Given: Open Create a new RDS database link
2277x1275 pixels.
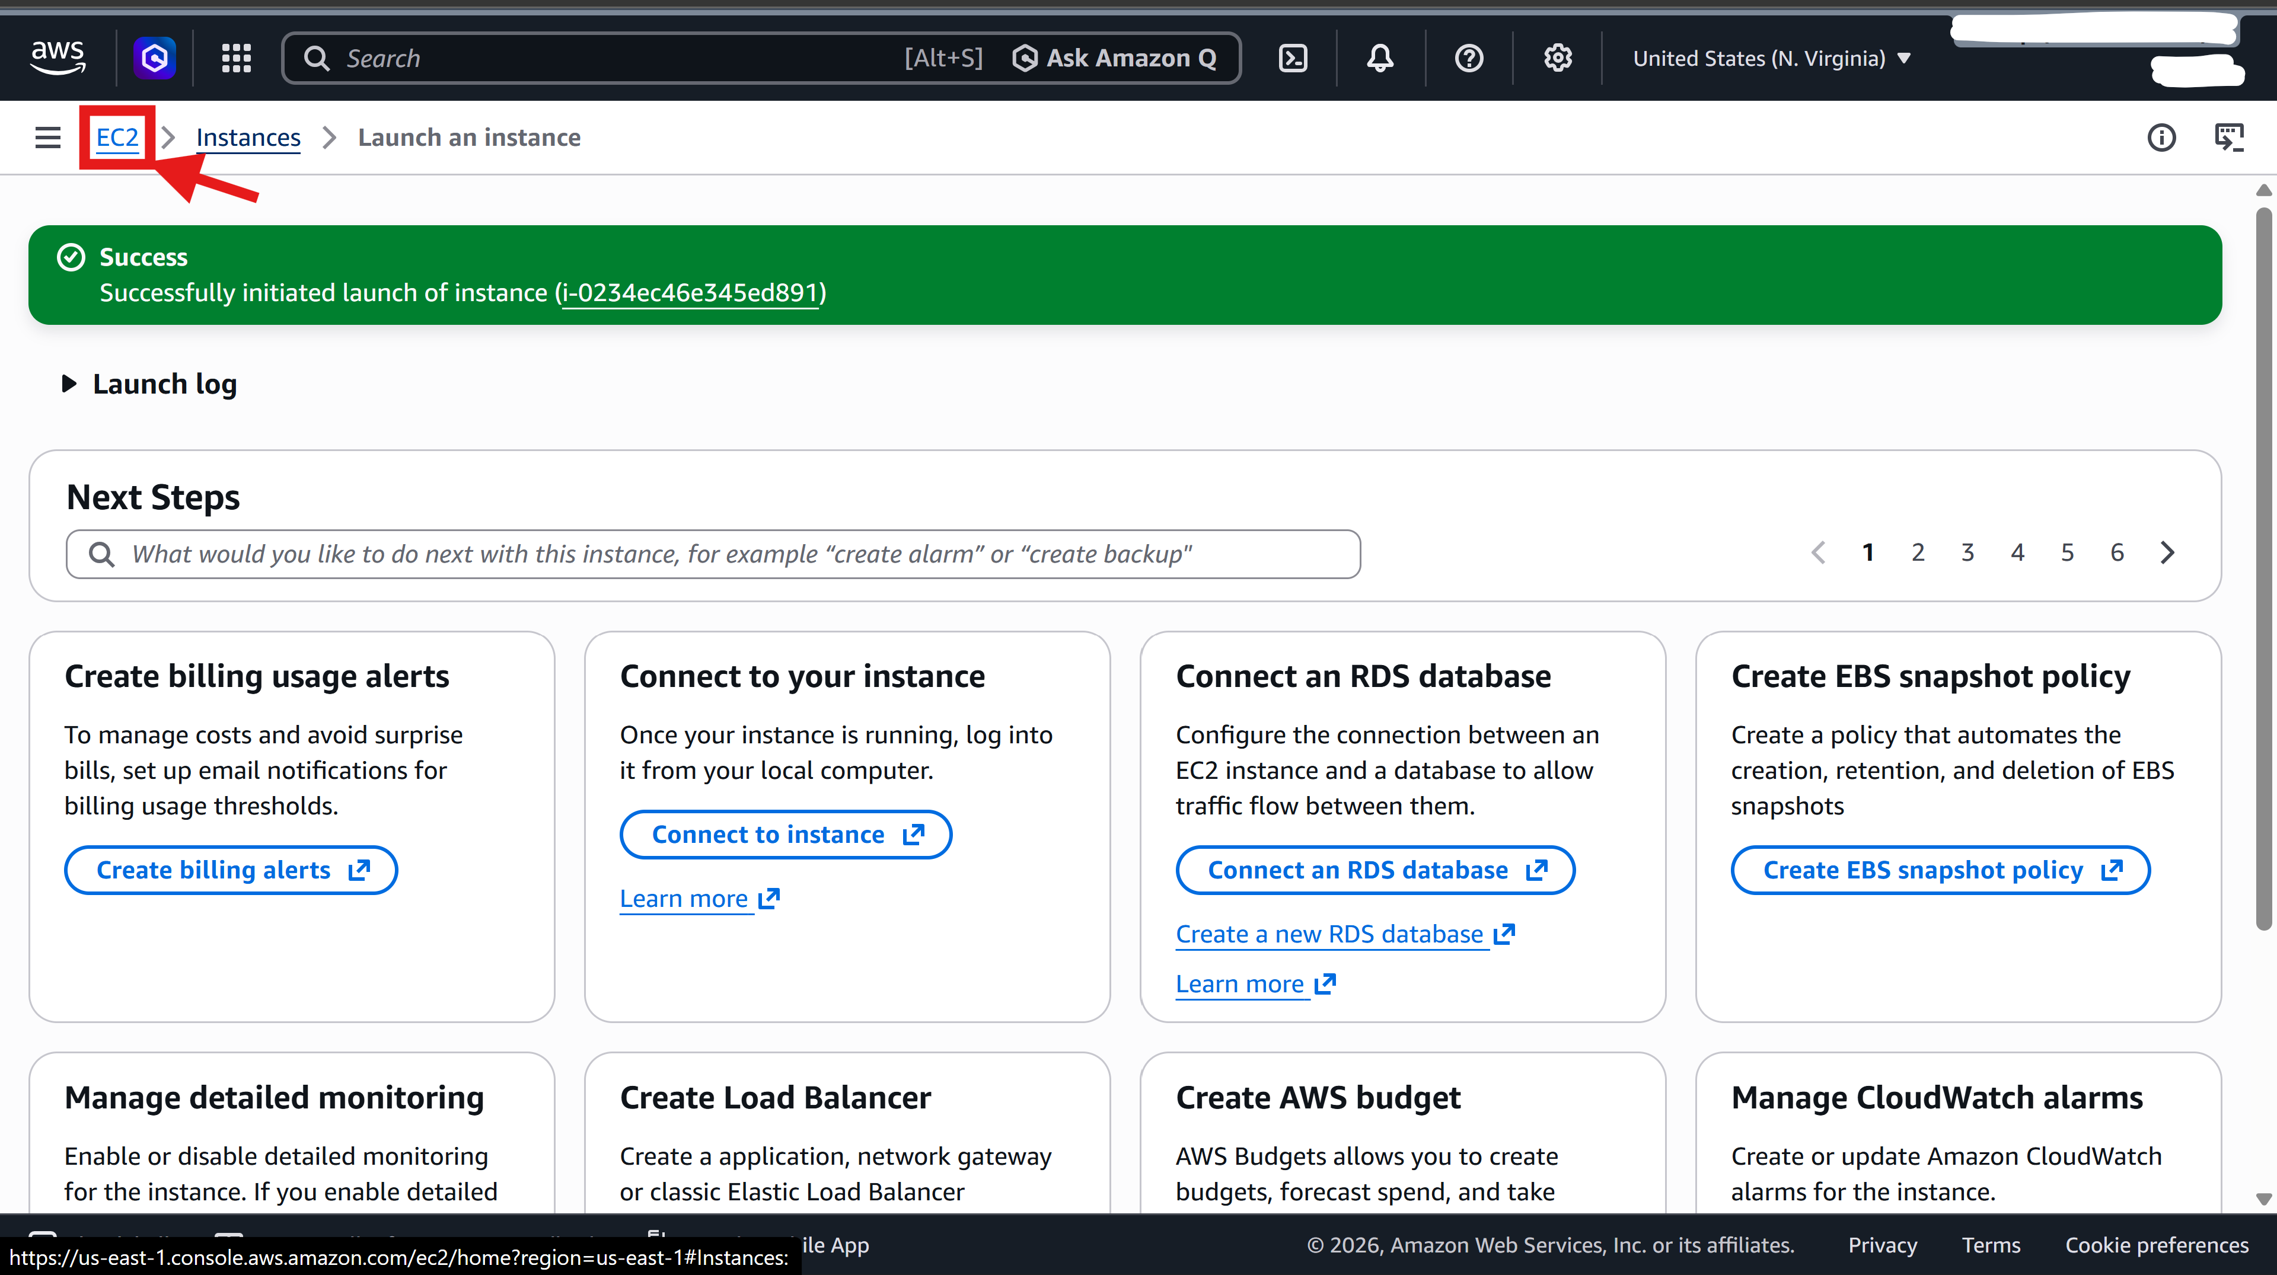Looking at the screenshot, I should point(1345,934).
